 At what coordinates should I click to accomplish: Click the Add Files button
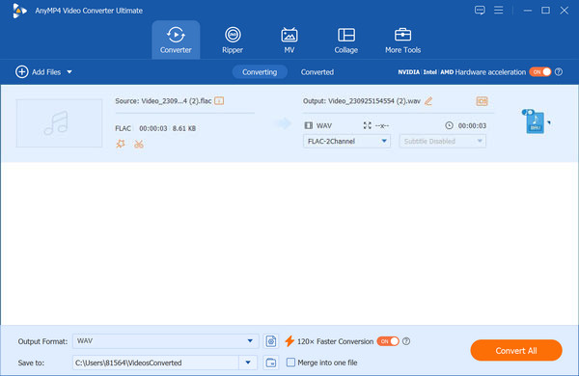(38, 72)
